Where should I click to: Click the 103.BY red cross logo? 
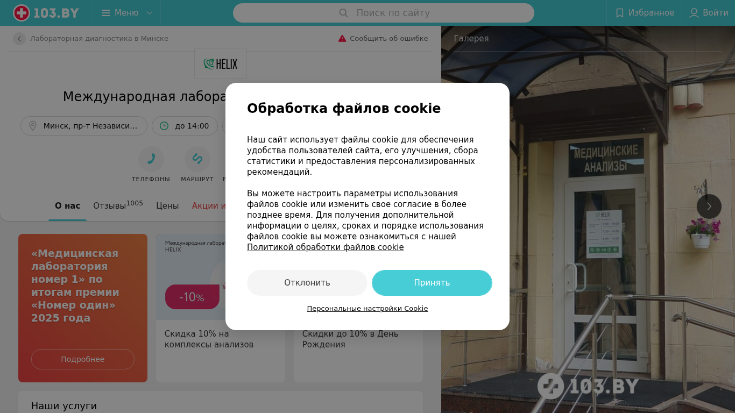tap(22, 13)
